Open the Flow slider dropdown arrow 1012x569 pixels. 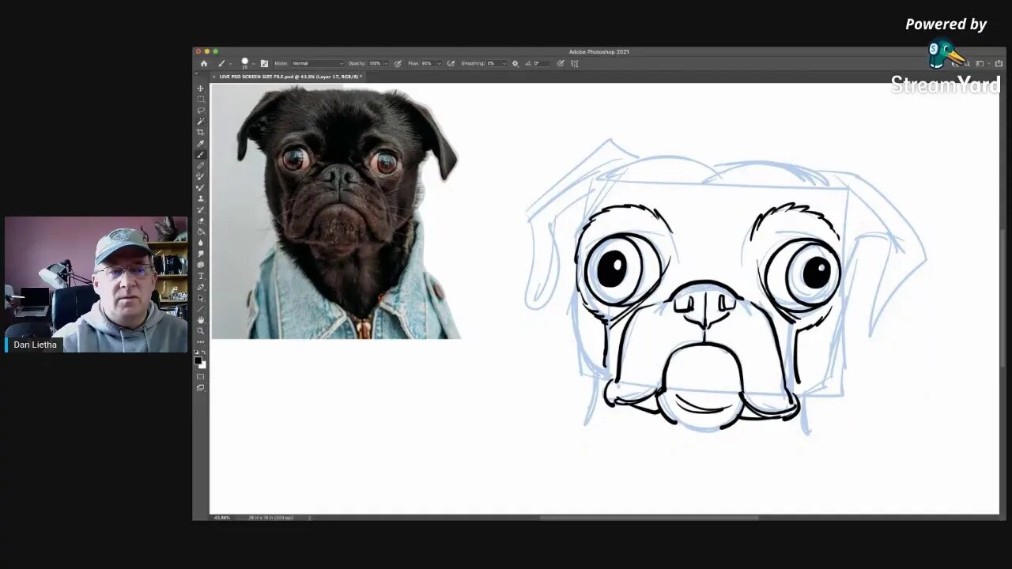tap(440, 63)
